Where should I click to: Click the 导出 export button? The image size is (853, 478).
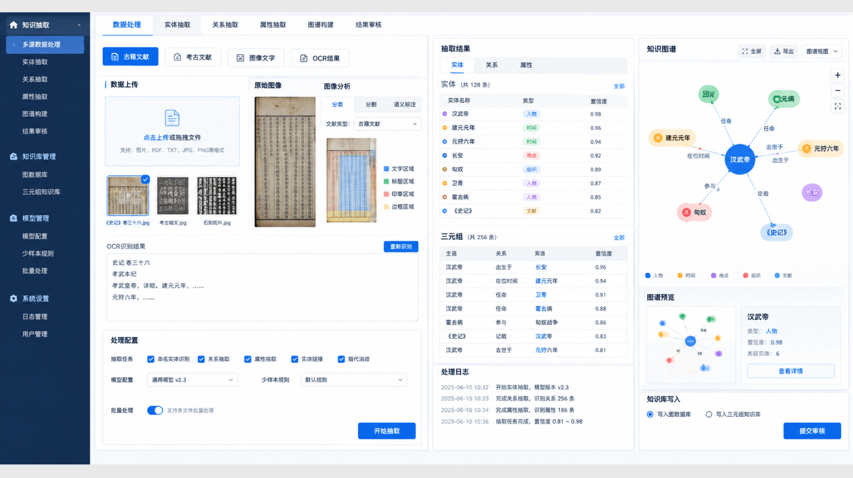tap(784, 51)
